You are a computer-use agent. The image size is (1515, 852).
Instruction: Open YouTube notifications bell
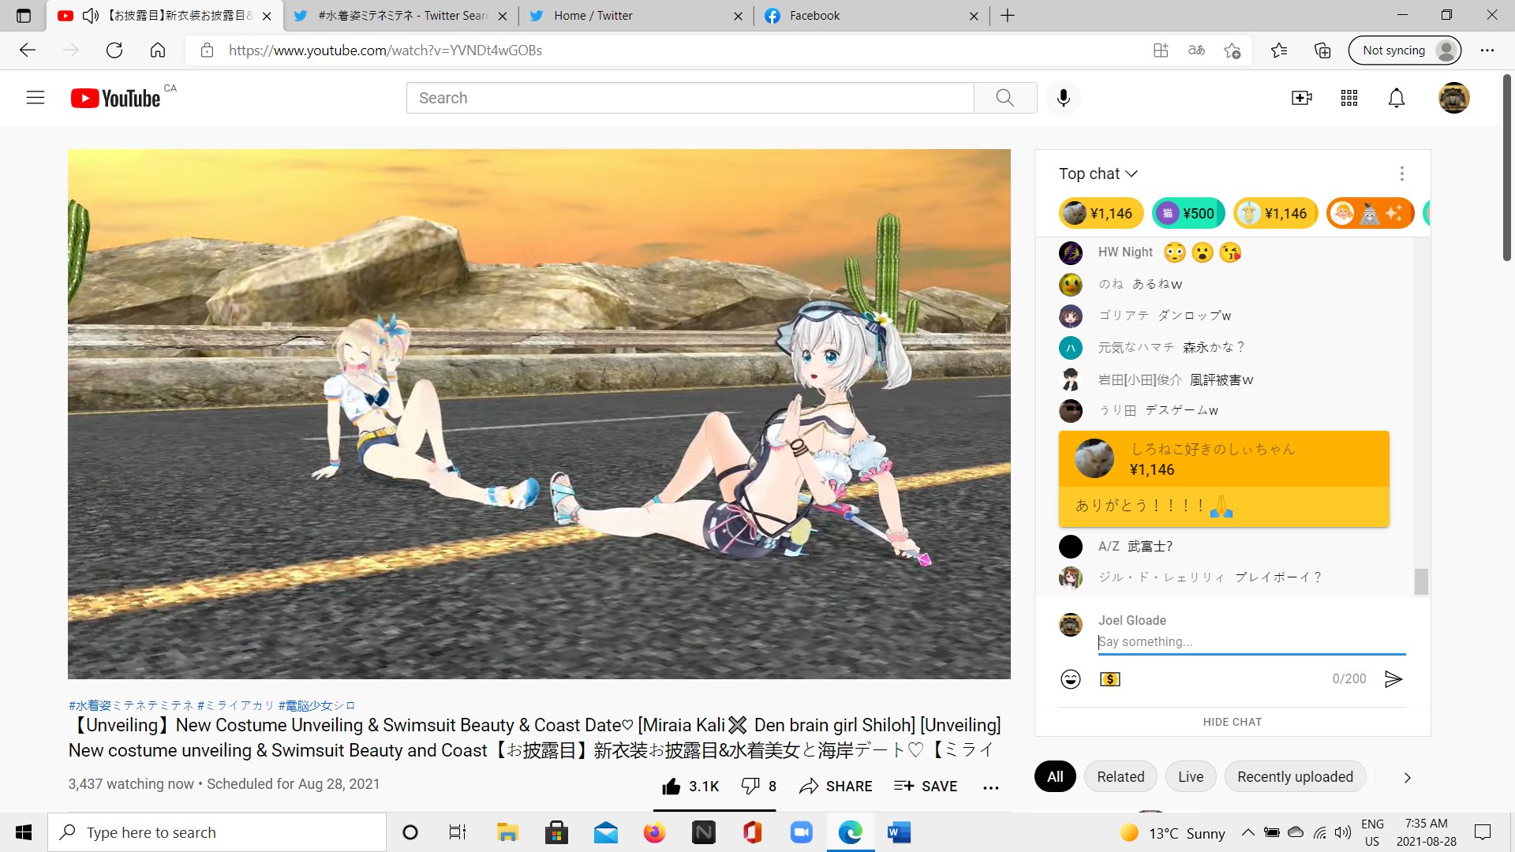(1396, 98)
